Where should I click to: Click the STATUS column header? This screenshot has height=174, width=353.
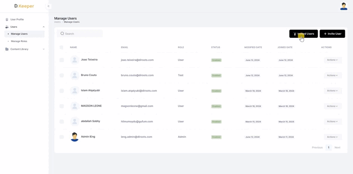pyautogui.click(x=215, y=47)
